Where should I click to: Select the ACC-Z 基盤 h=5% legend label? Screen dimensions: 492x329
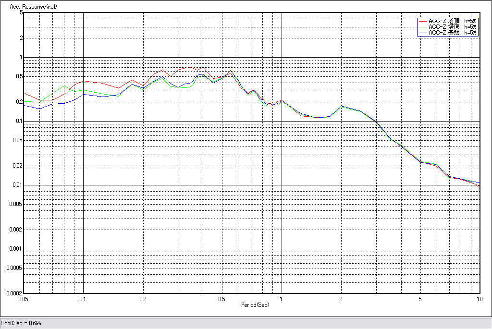tap(452, 33)
